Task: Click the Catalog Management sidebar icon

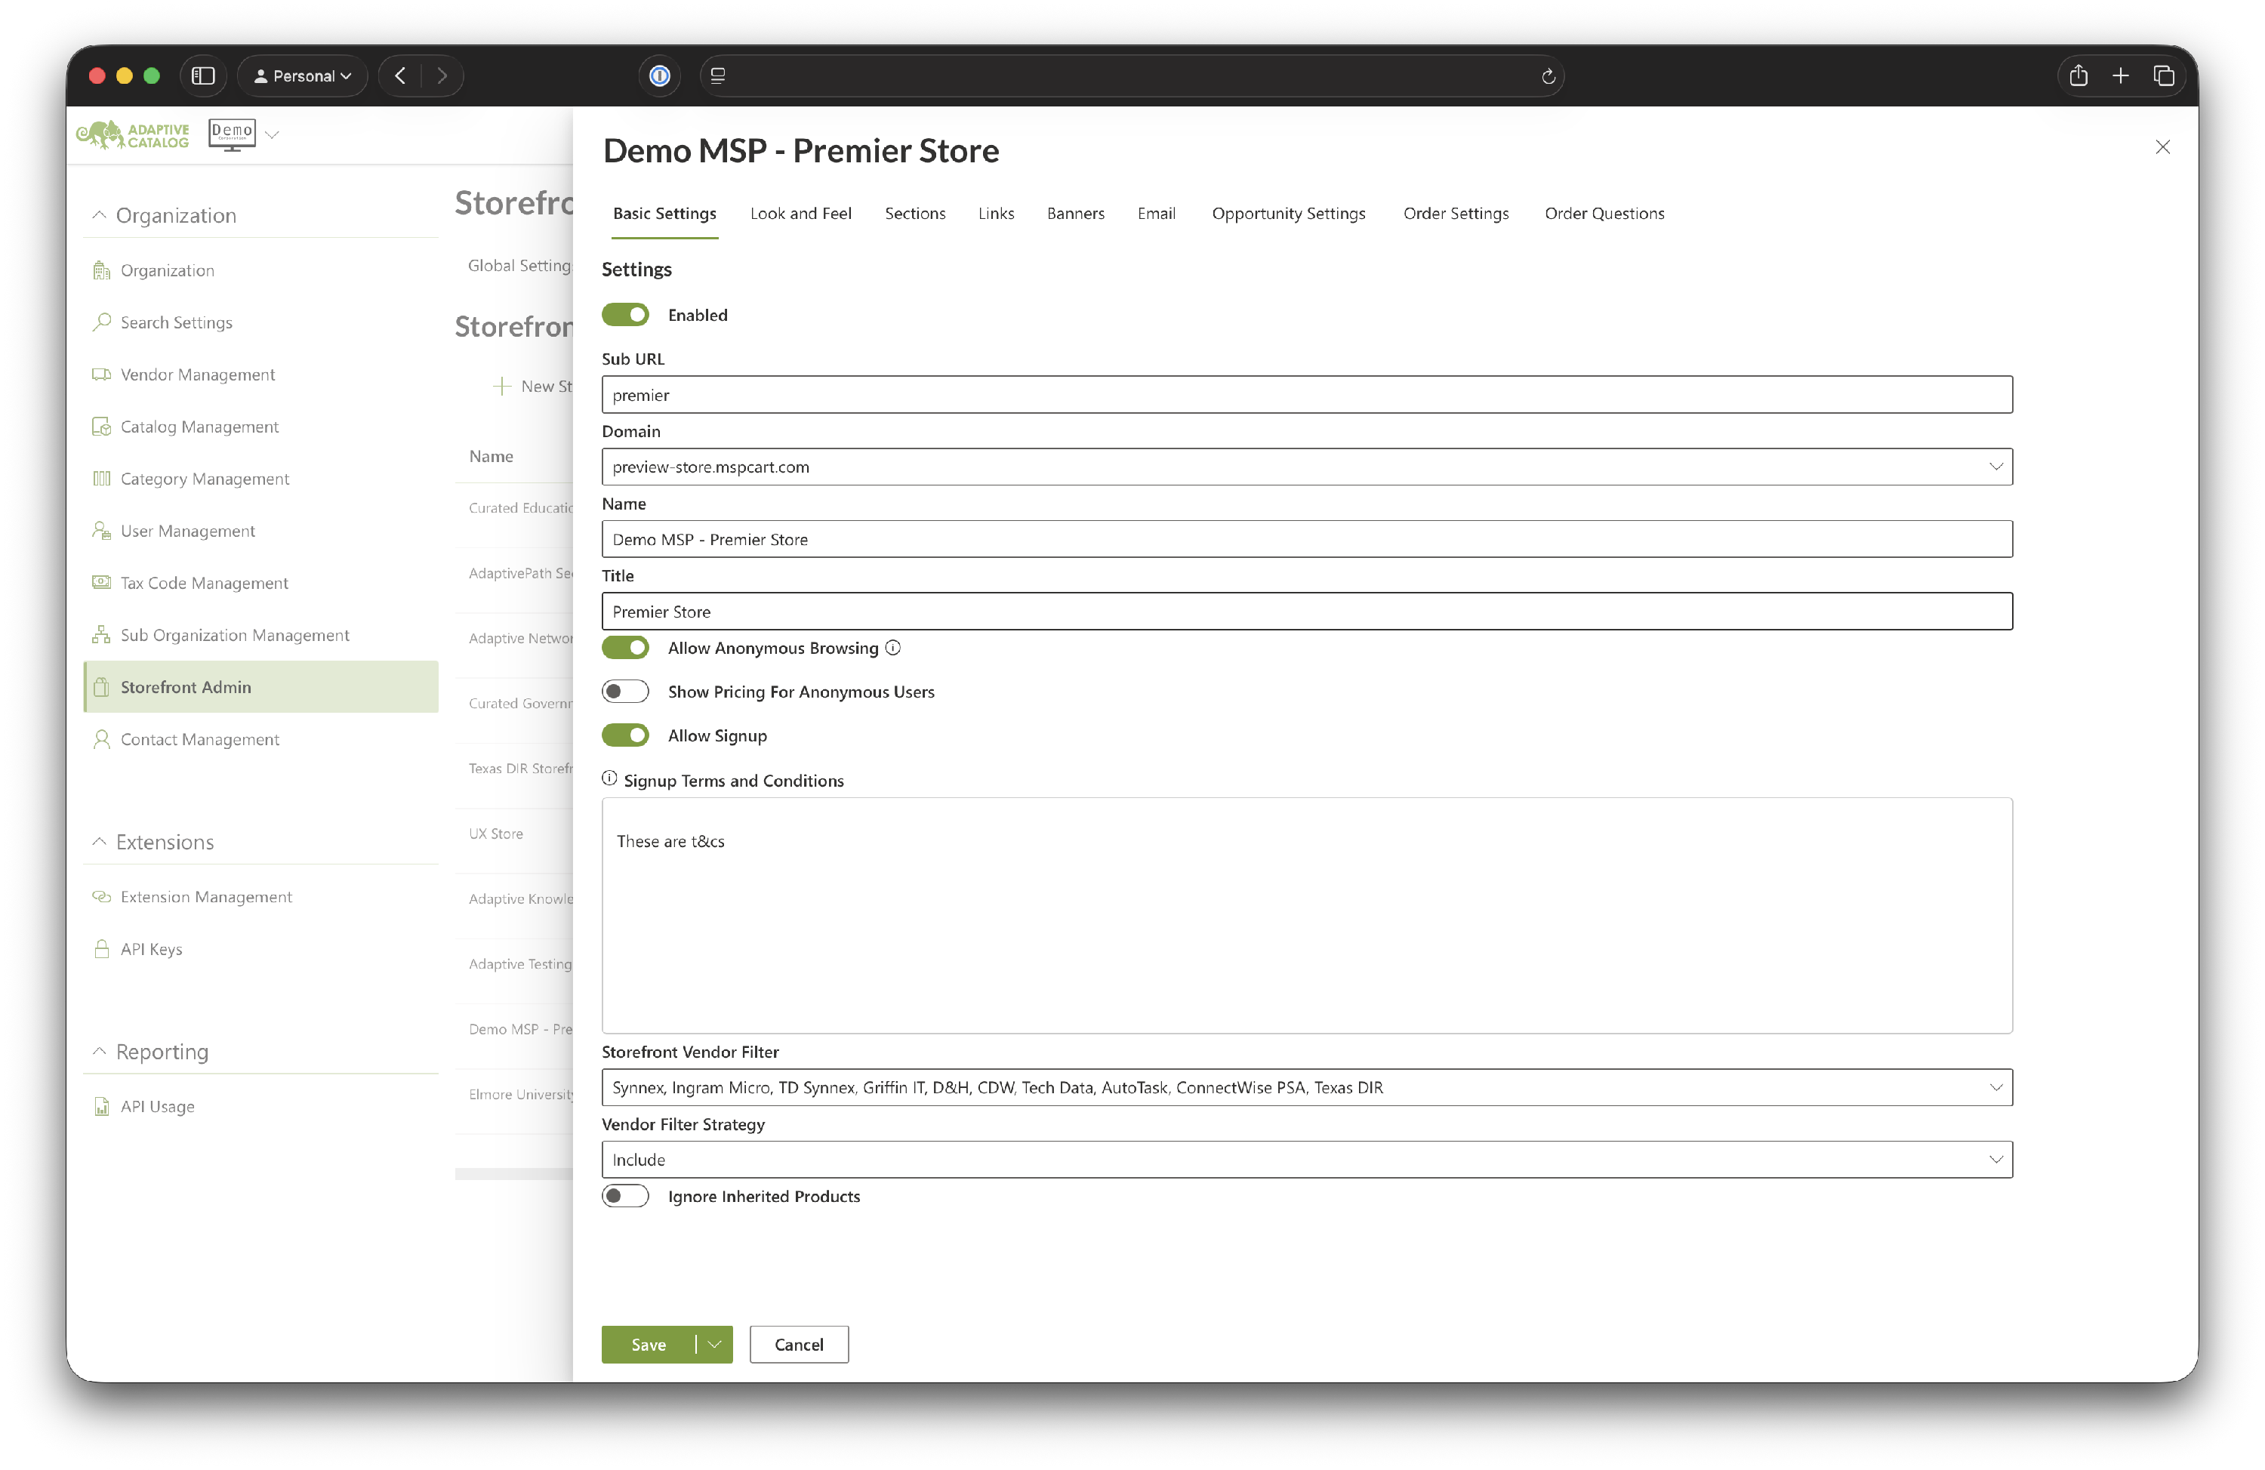Action: tap(101, 427)
